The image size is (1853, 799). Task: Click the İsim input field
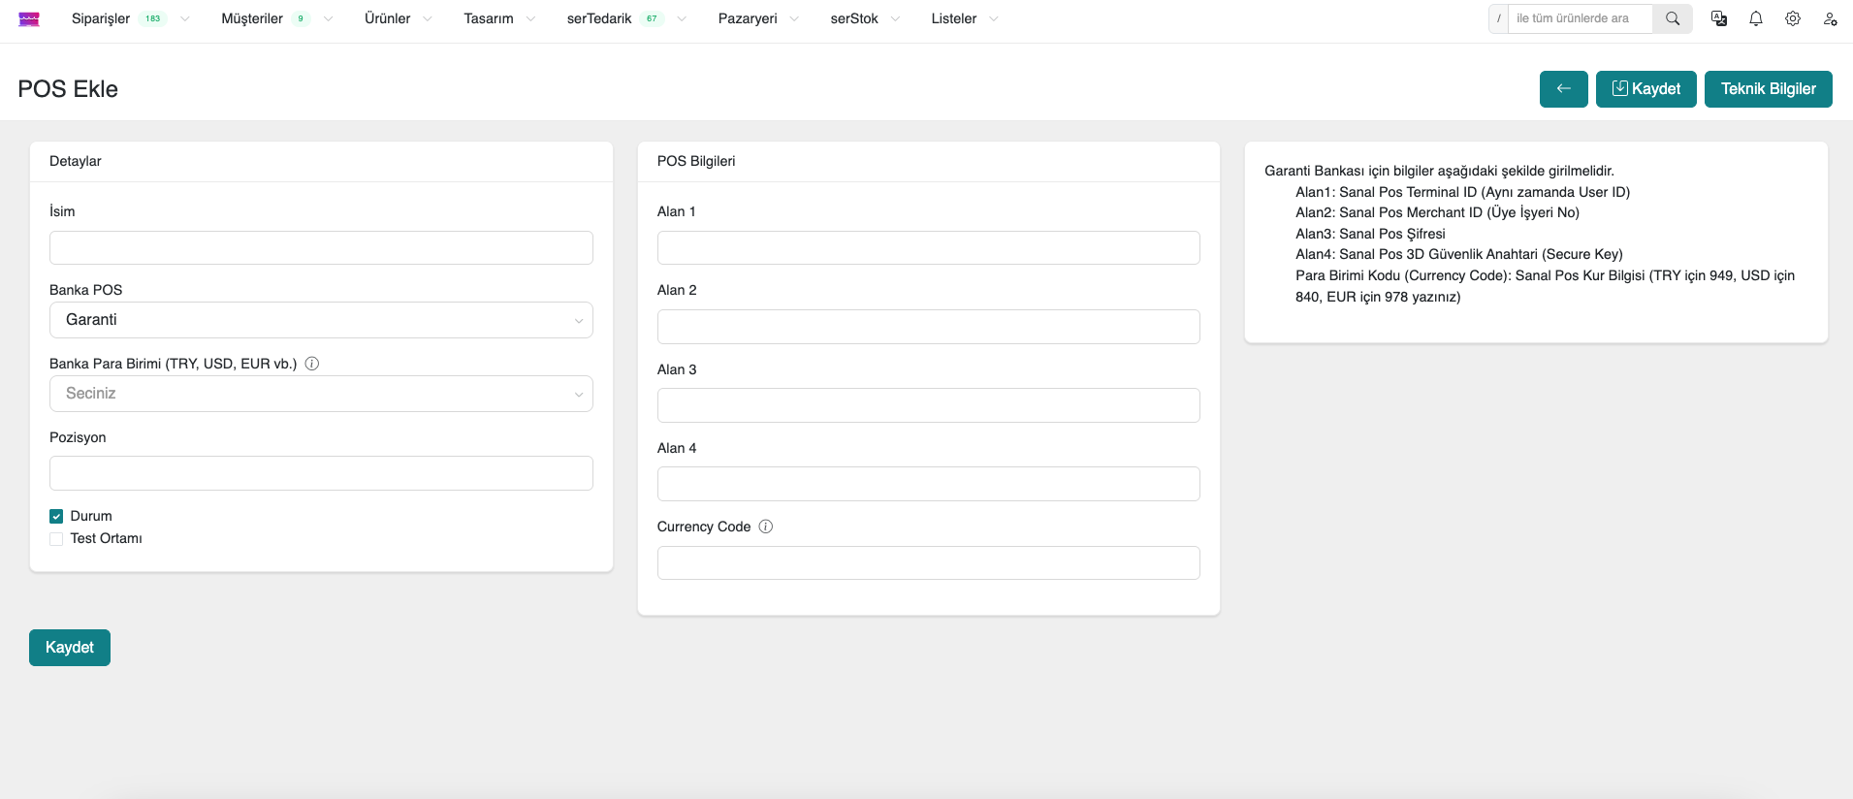pos(321,248)
